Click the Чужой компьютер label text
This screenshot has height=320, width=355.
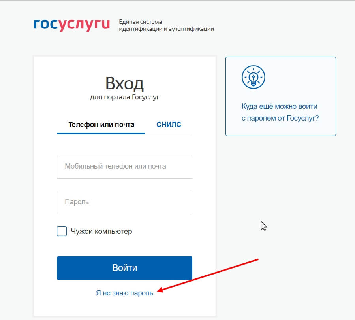[x=101, y=231]
